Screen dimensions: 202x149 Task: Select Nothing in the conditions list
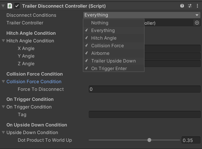tap(100, 23)
